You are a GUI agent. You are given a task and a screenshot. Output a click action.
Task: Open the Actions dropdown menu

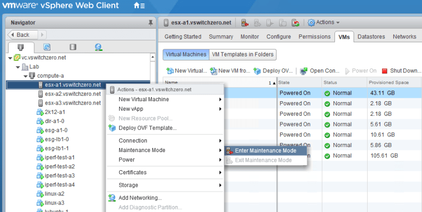[x=324, y=23]
